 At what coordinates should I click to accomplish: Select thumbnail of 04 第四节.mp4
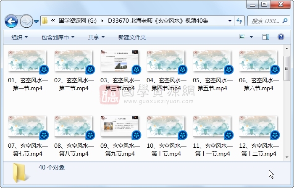coord(167,63)
